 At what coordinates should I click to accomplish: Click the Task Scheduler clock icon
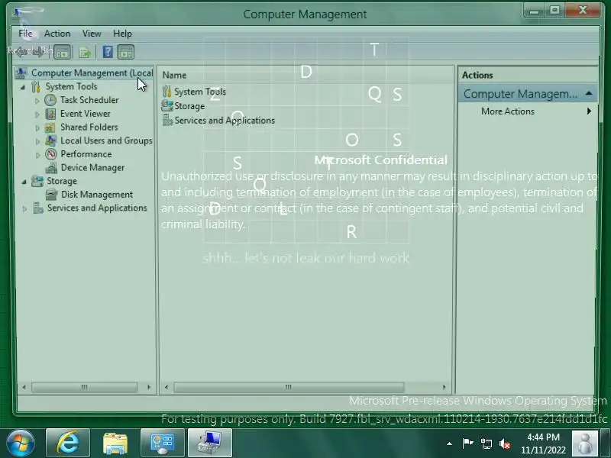pos(50,100)
